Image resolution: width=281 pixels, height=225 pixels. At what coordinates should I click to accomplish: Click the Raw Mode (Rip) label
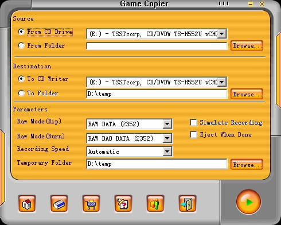(x=39, y=121)
